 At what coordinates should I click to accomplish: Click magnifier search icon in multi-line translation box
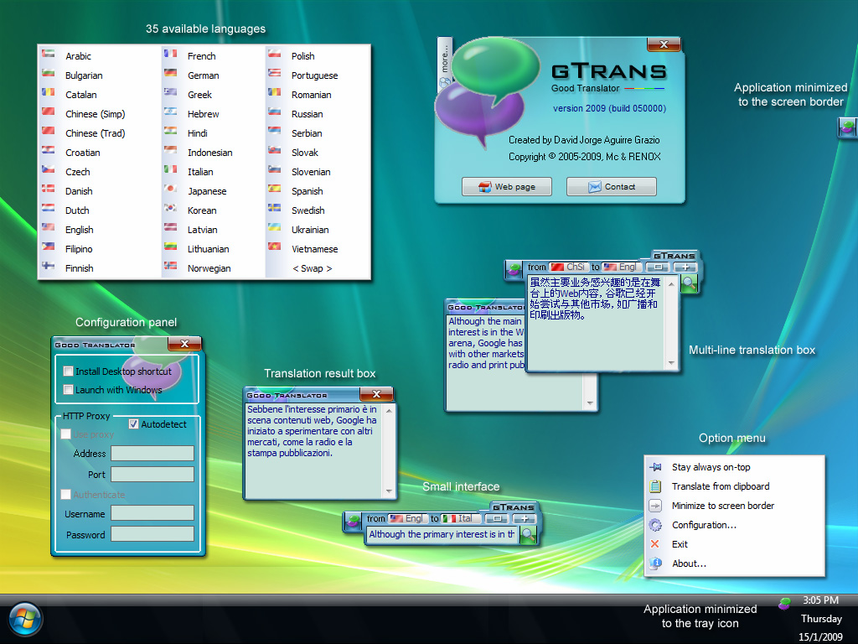pyautogui.click(x=689, y=284)
